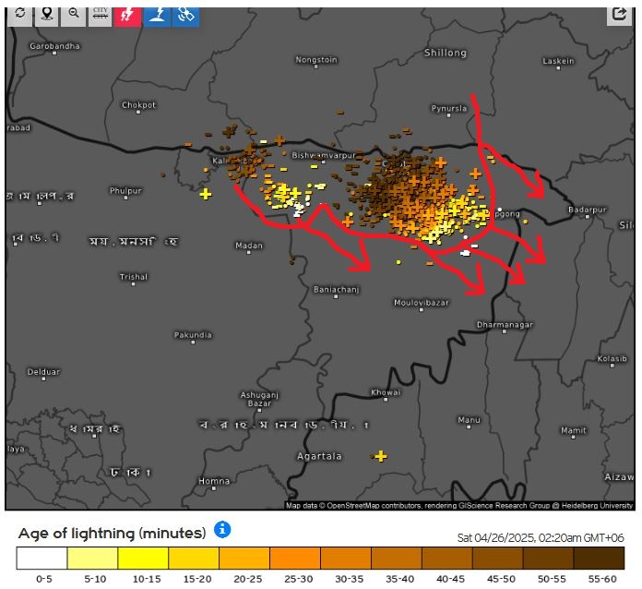The height and width of the screenshot is (589, 642).
Task: Click the yellow lightning marker near Agartala
Action: 380,456
